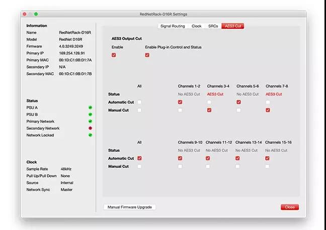
Task: Check Manual Cut All for channels 1-8
Action: coord(139,110)
